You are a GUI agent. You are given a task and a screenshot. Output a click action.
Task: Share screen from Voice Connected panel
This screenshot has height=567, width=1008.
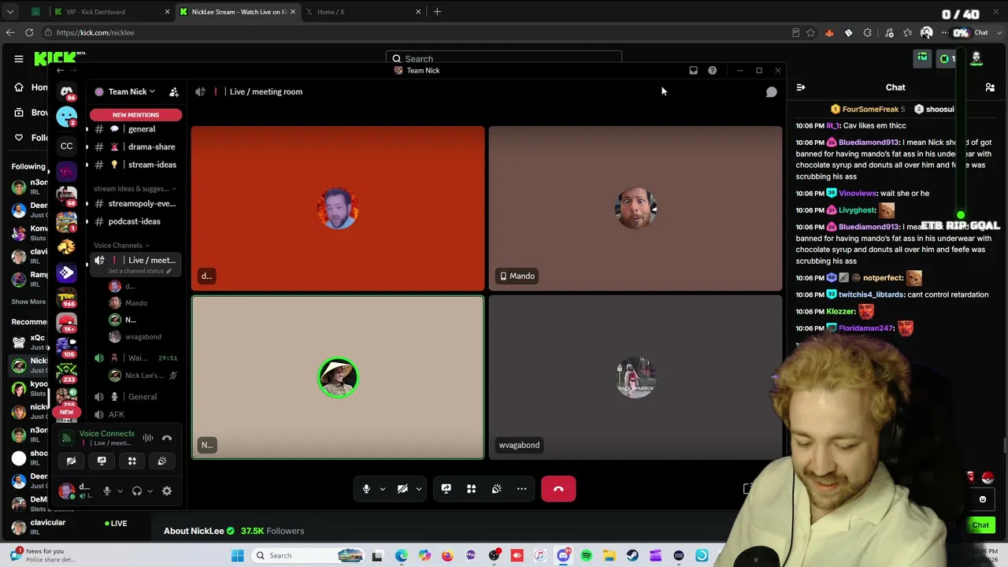coord(102,461)
